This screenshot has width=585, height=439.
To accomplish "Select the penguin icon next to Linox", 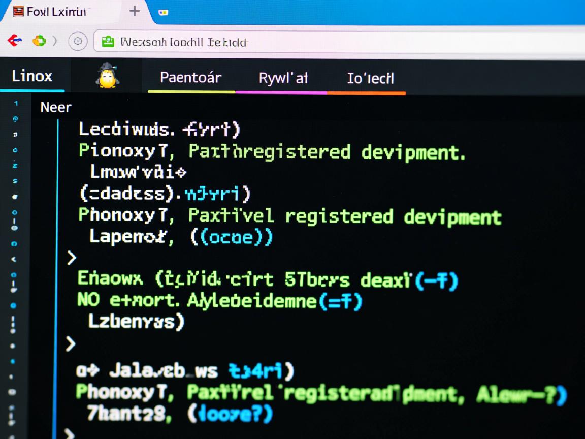I will 107,76.
